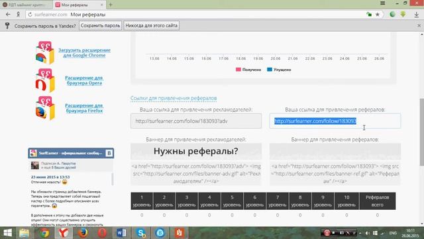This screenshot has width=424, height=239.
Task: Click the Yandex 'Я' home button
Action: pos(18,15)
